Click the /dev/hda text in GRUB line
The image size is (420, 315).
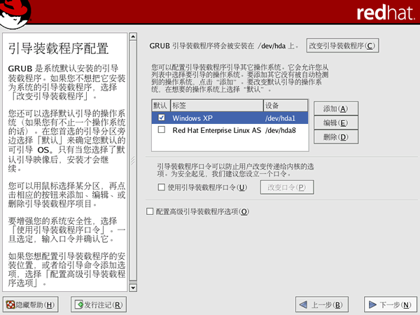[272, 45]
